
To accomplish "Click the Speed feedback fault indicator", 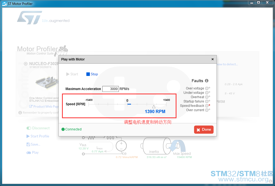I will click(x=207, y=106).
